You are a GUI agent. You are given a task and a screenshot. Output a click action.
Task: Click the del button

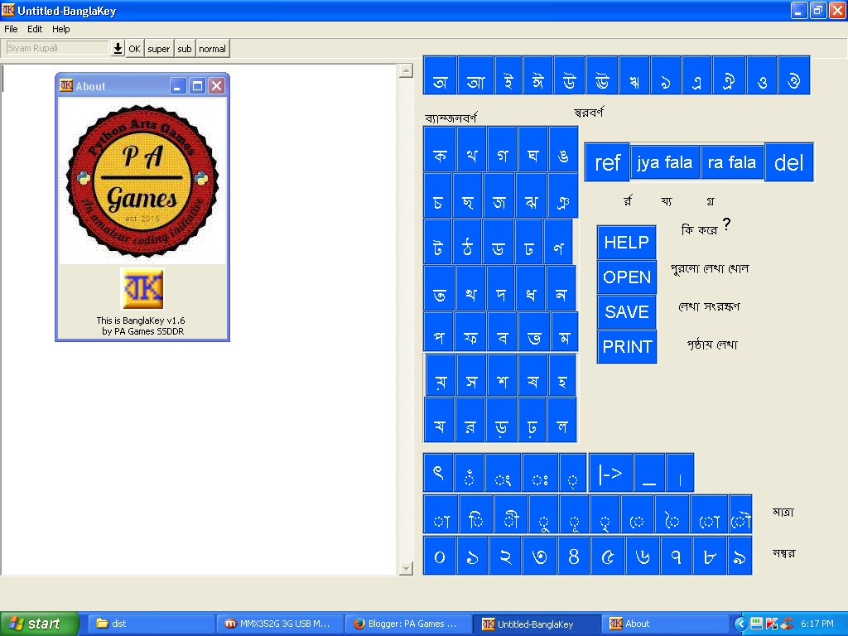coord(789,162)
